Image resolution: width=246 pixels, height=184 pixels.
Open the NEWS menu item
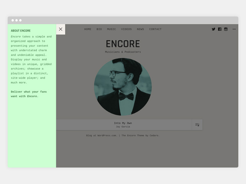point(140,29)
